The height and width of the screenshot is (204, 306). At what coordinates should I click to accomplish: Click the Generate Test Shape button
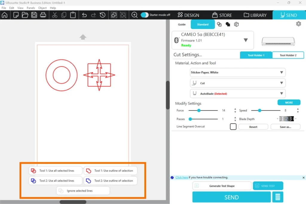click(x=222, y=186)
